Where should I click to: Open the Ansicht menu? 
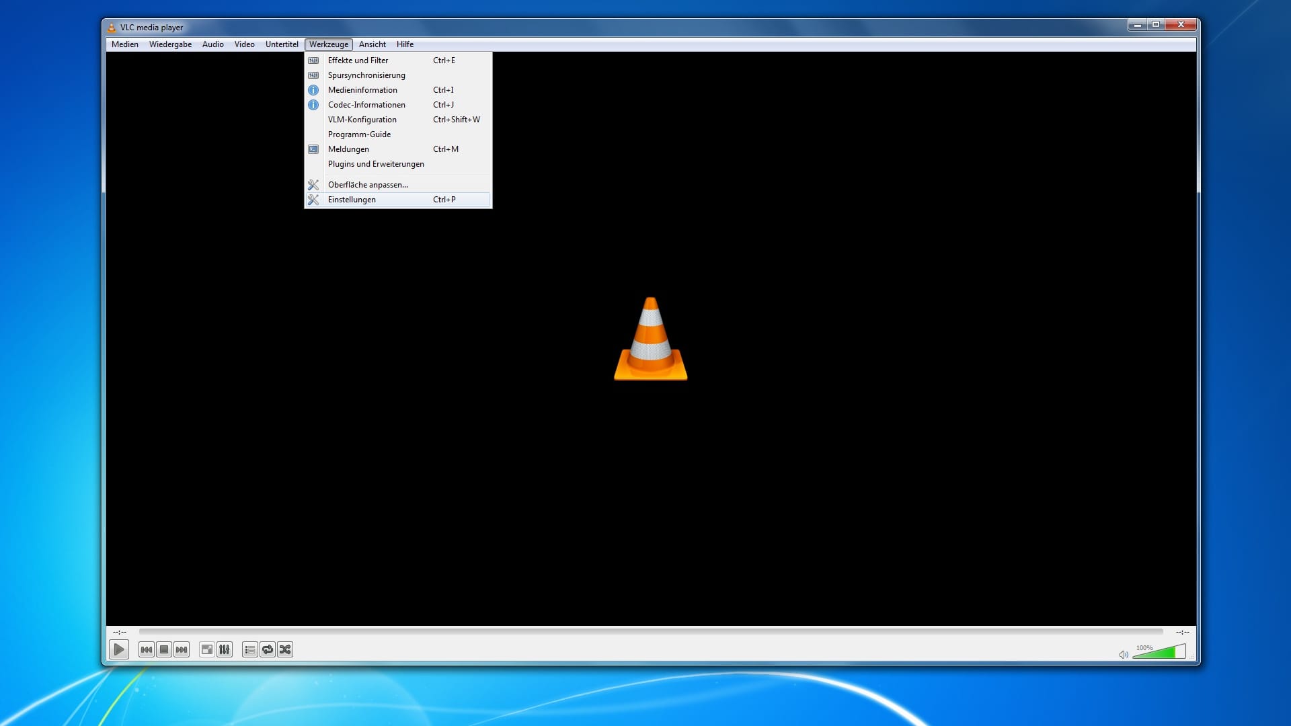pyautogui.click(x=373, y=44)
